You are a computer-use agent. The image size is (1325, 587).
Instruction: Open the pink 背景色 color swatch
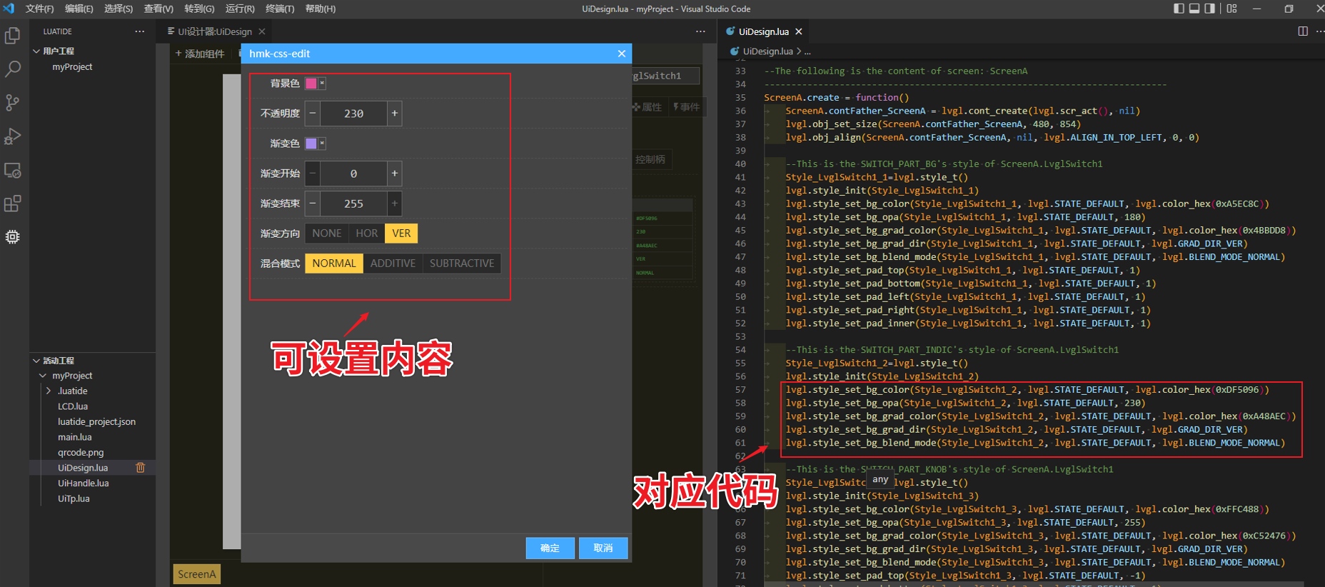pyautogui.click(x=311, y=84)
